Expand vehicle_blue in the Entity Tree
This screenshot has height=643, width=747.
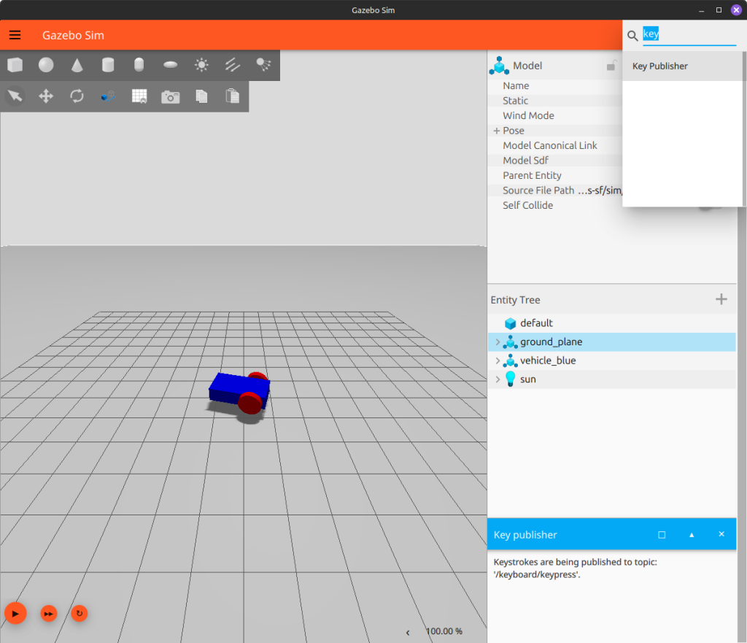click(498, 361)
